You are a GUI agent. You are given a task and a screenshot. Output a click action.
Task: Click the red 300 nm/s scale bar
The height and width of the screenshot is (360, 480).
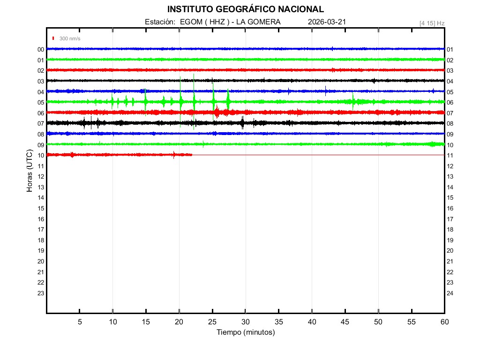click(x=54, y=38)
